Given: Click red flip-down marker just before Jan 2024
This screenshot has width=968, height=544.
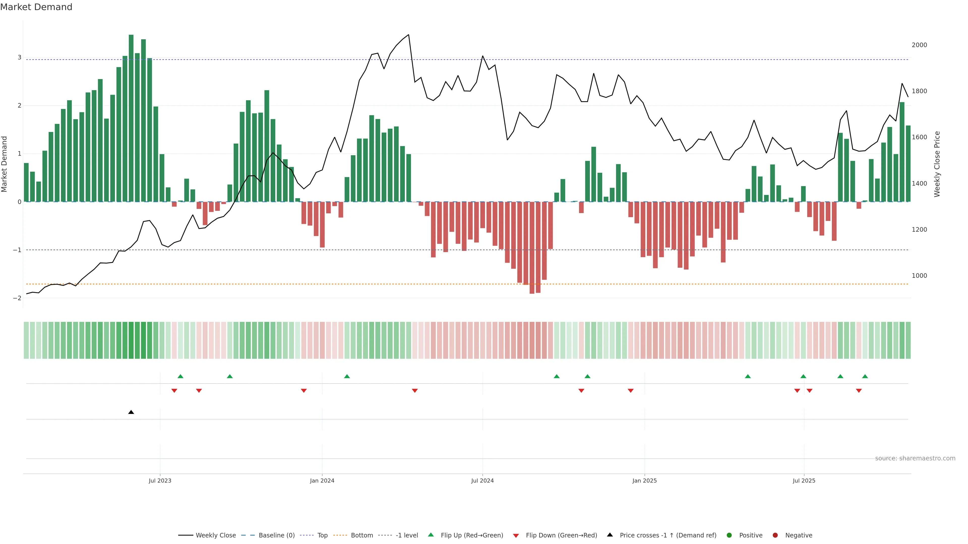Looking at the screenshot, I should [x=304, y=391].
